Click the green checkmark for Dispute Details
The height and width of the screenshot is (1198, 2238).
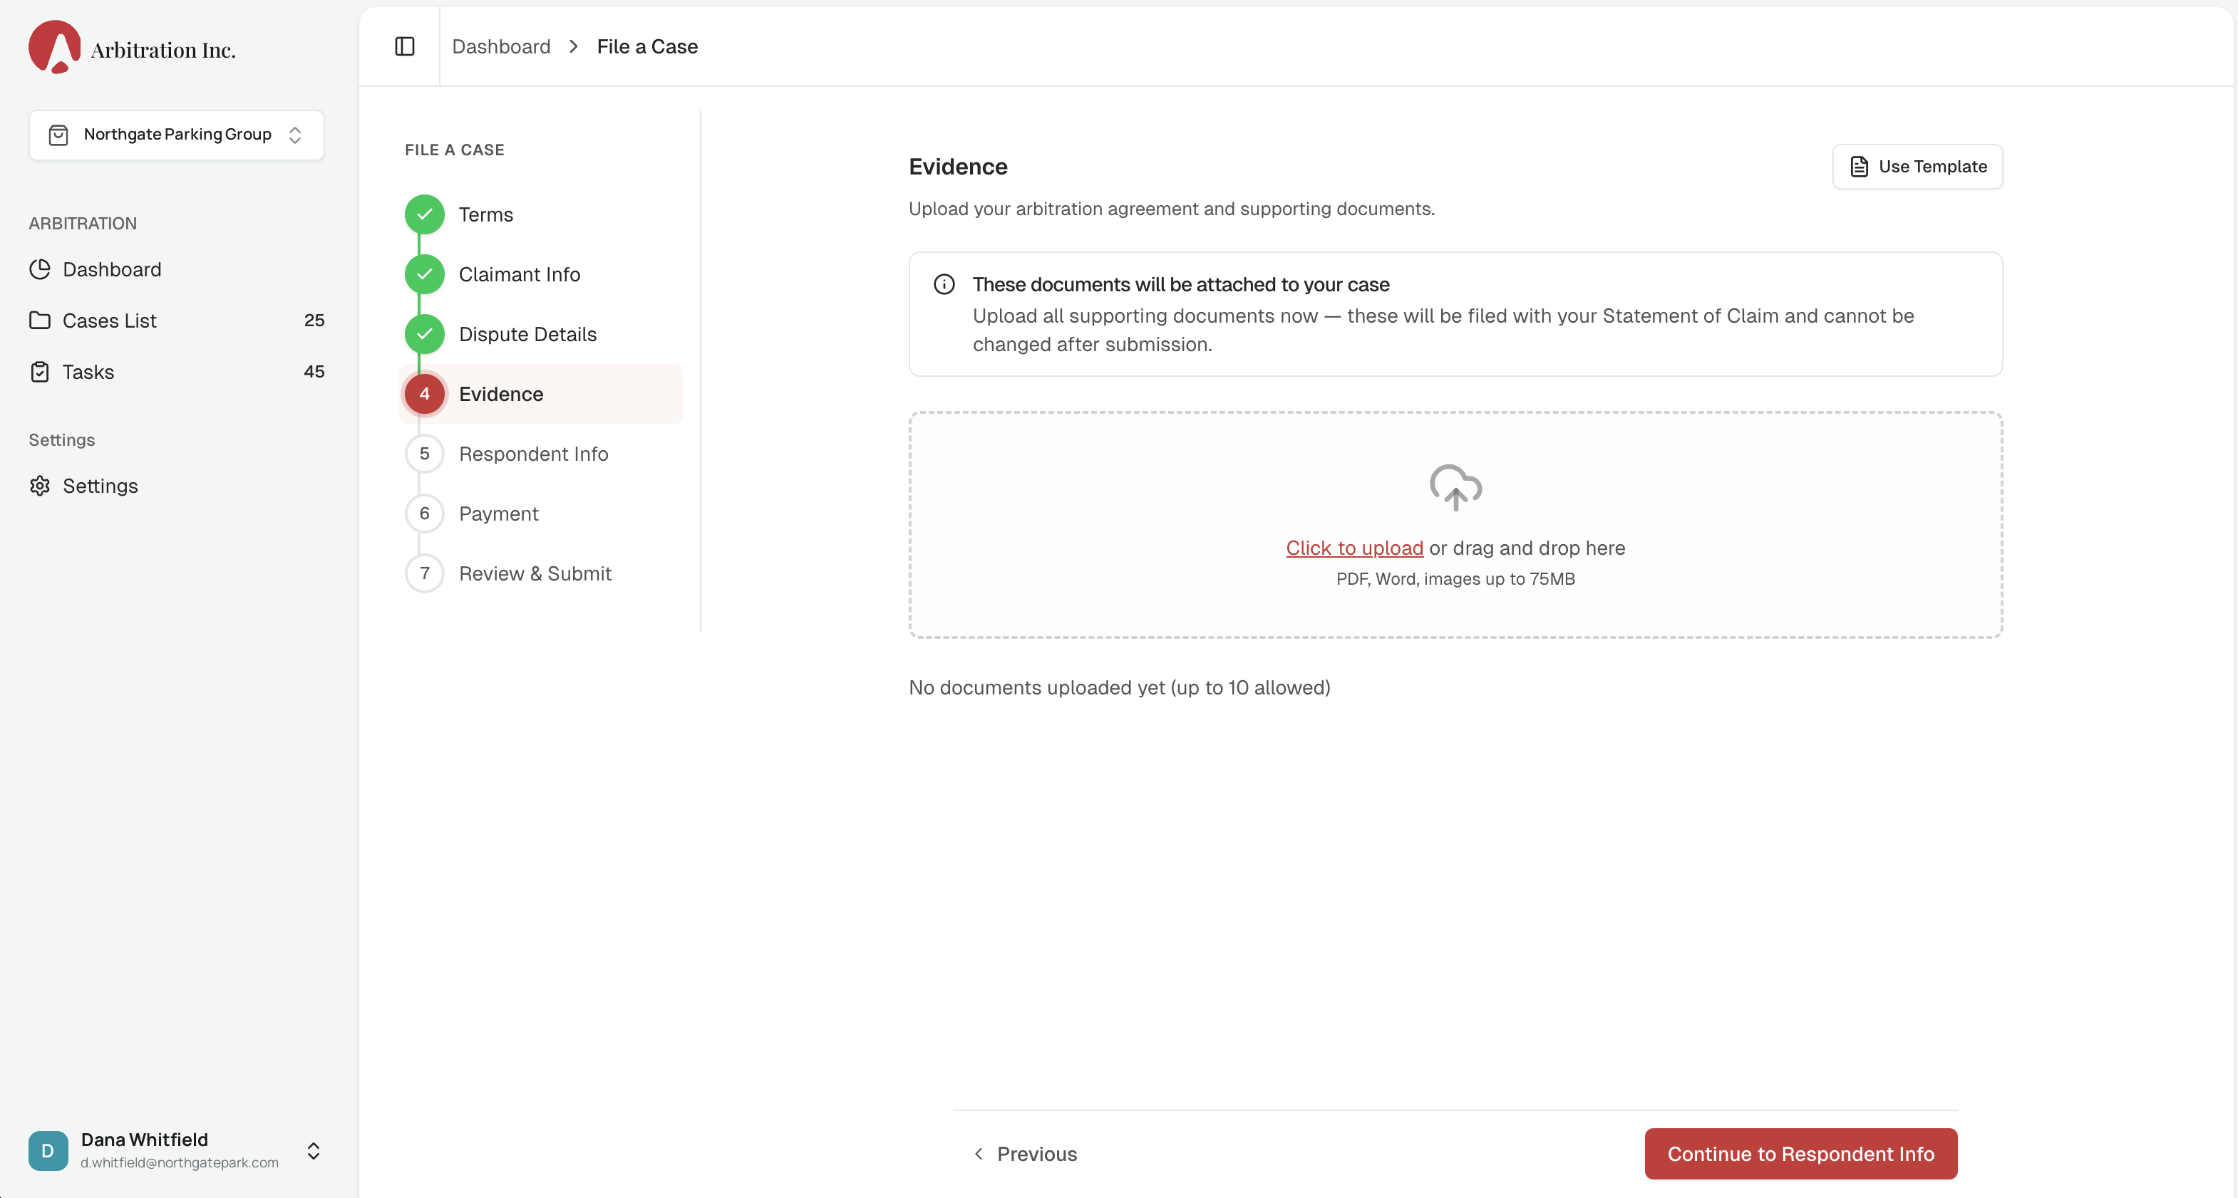(x=425, y=334)
